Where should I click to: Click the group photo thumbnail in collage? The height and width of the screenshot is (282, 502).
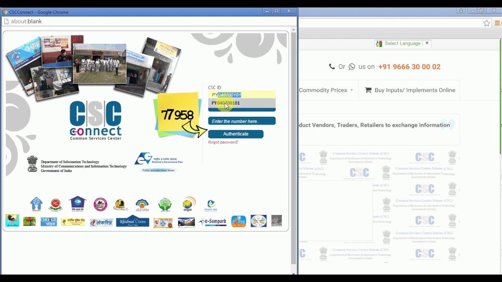pos(100,63)
